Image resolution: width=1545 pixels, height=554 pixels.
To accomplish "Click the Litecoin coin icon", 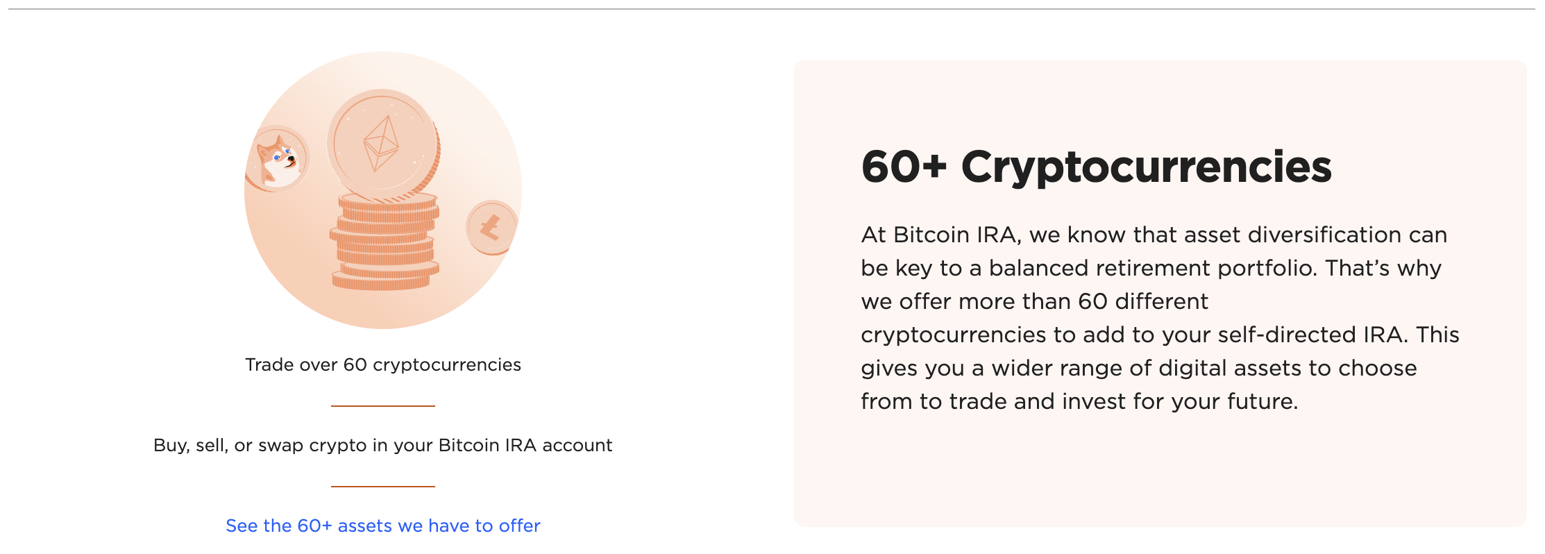I will pyautogui.click(x=491, y=227).
